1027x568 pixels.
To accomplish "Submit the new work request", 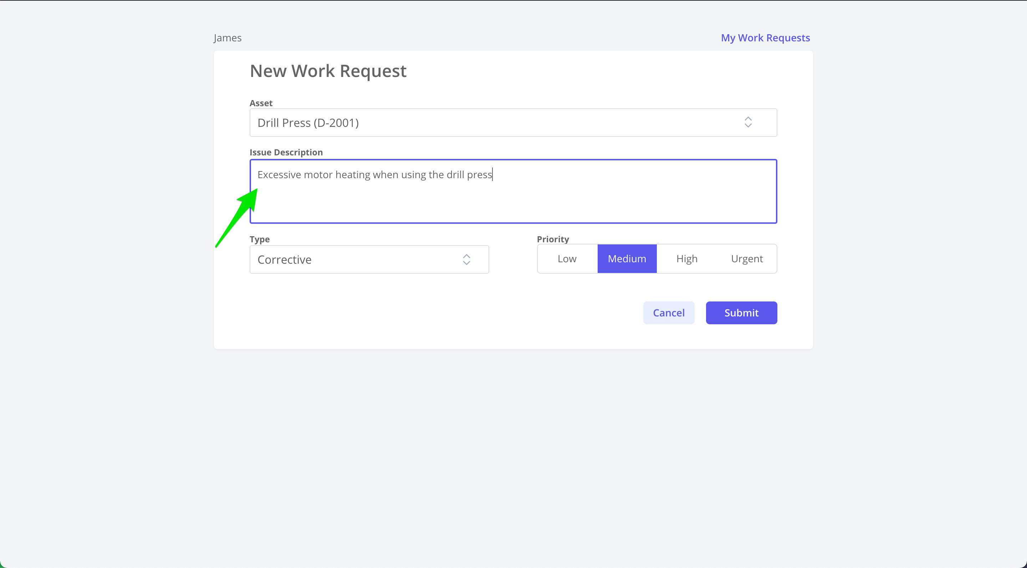I will point(741,313).
